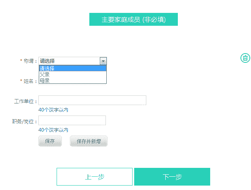Click the 工作单位 input field
This screenshot has height=190, width=251.
[93, 100]
